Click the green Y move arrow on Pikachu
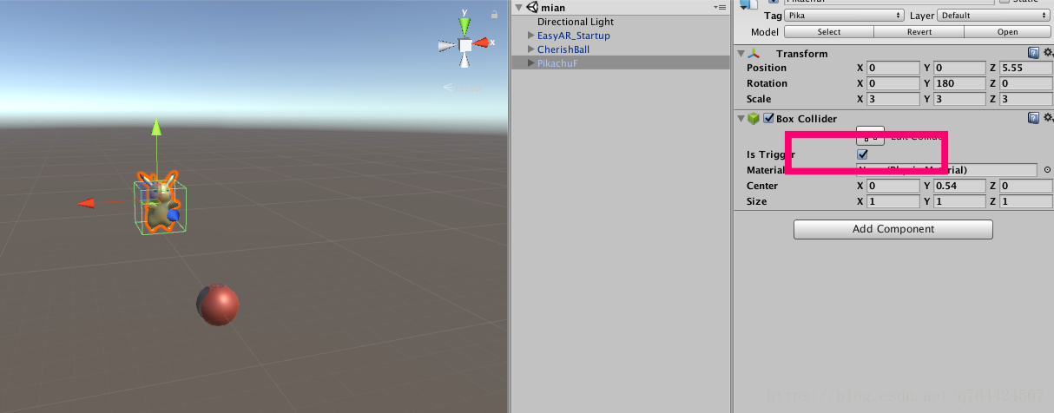Image resolution: width=1054 pixels, height=413 pixels. 156,128
